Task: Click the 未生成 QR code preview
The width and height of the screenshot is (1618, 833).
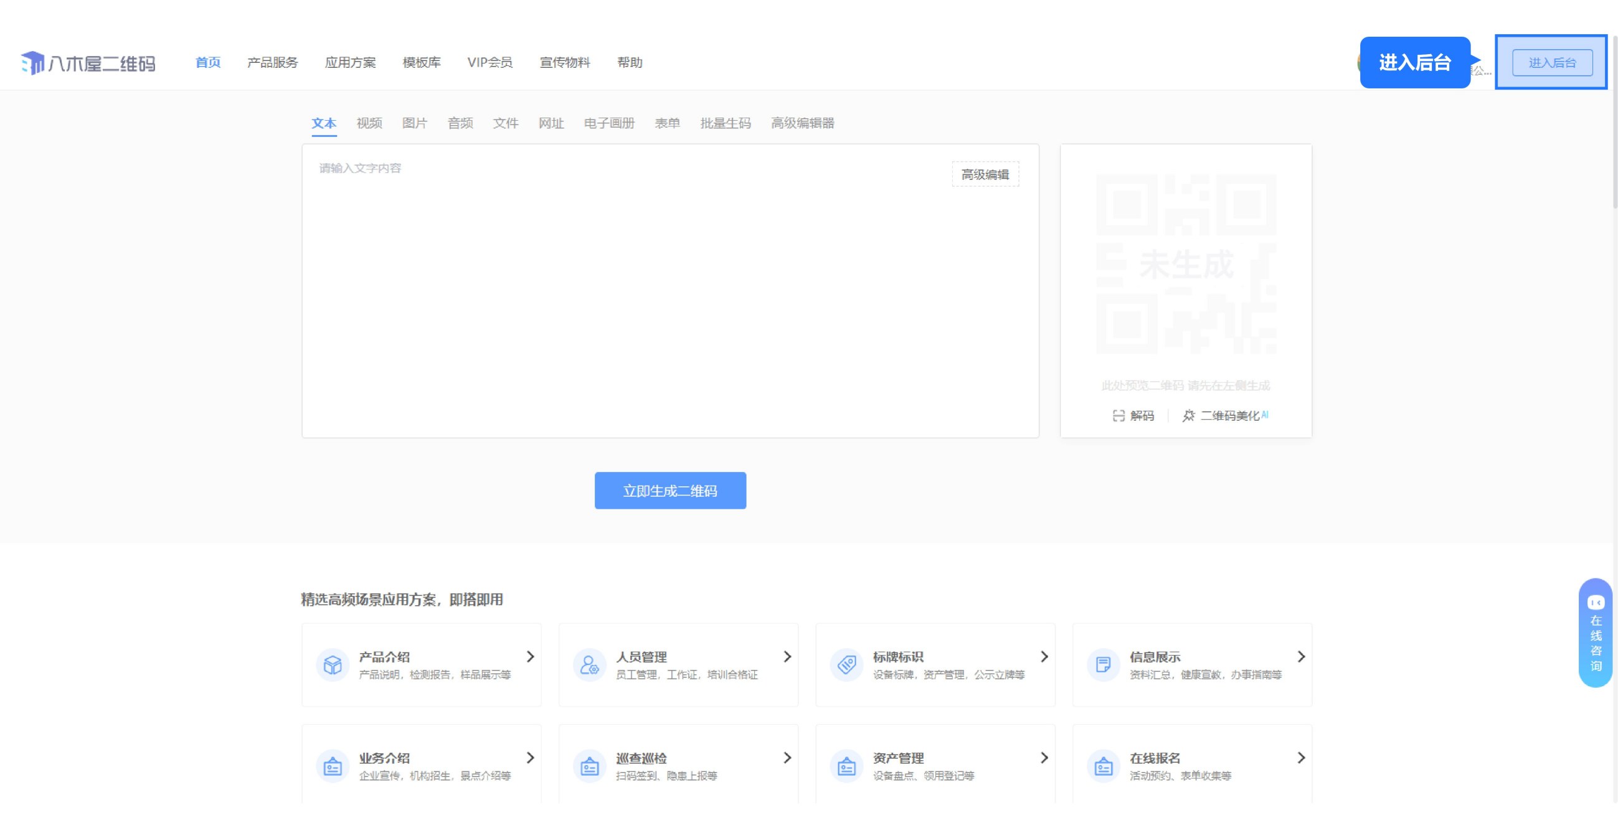Action: [1186, 263]
